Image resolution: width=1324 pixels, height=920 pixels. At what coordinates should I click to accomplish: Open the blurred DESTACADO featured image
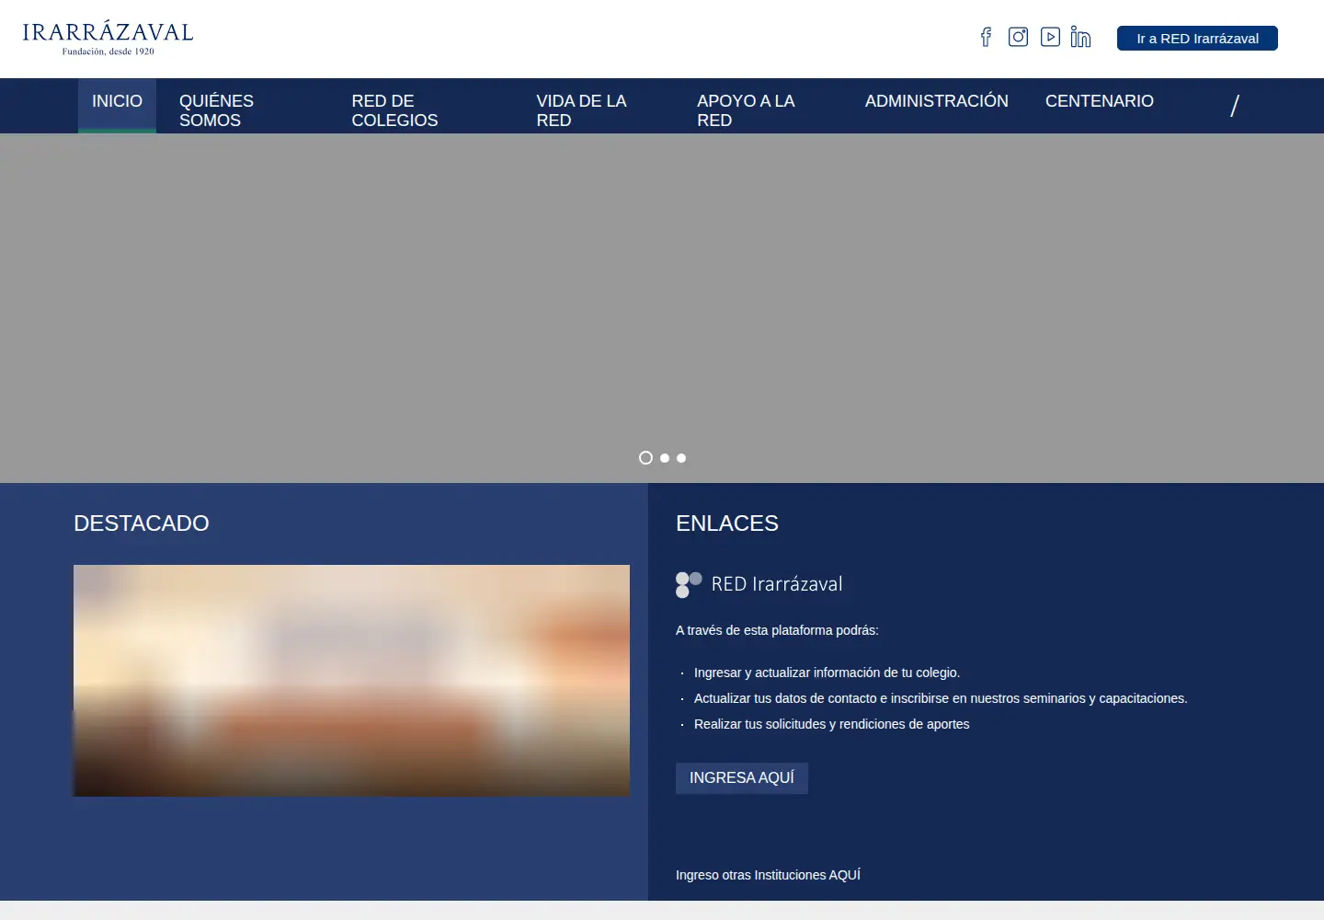point(351,681)
